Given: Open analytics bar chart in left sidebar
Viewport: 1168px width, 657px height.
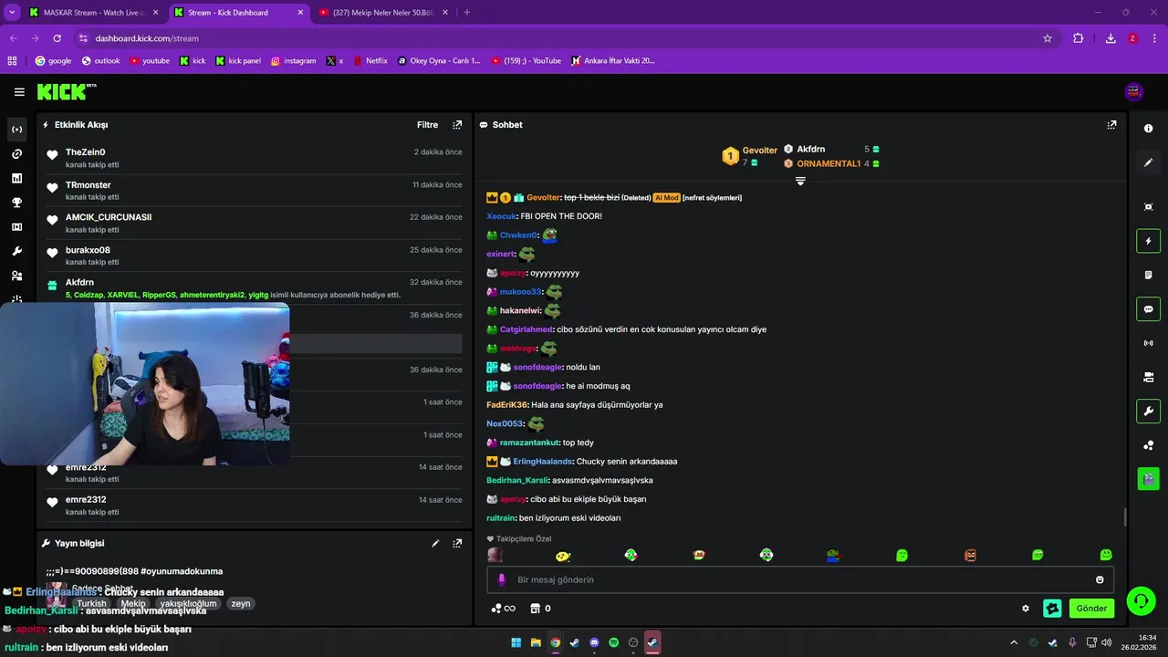Looking at the screenshot, I should click(x=16, y=179).
